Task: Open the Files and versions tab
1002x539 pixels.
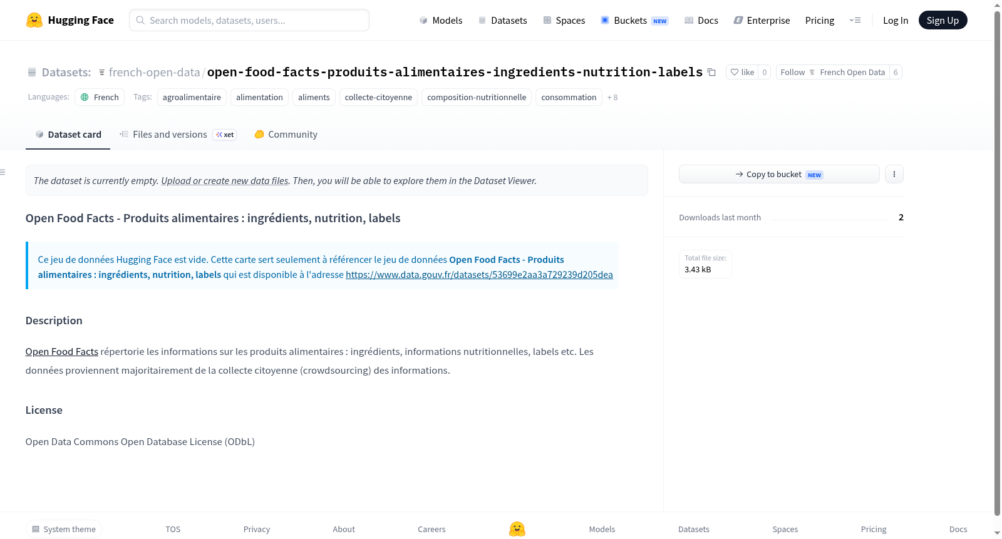Action: click(x=178, y=135)
